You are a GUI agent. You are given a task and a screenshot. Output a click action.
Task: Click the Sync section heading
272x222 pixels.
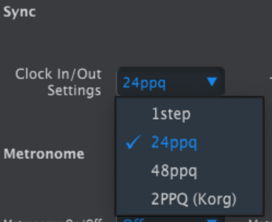point(19,12)
